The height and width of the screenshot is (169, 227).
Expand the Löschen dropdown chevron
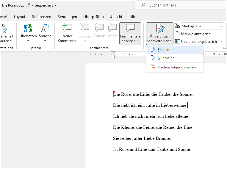point(85,41)
